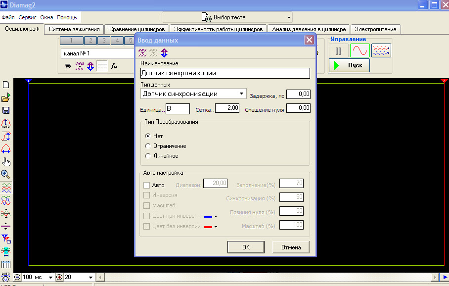Switch to Анализ давления в цилиндре tab
The image size is (449, 286).
click(309, 29)
